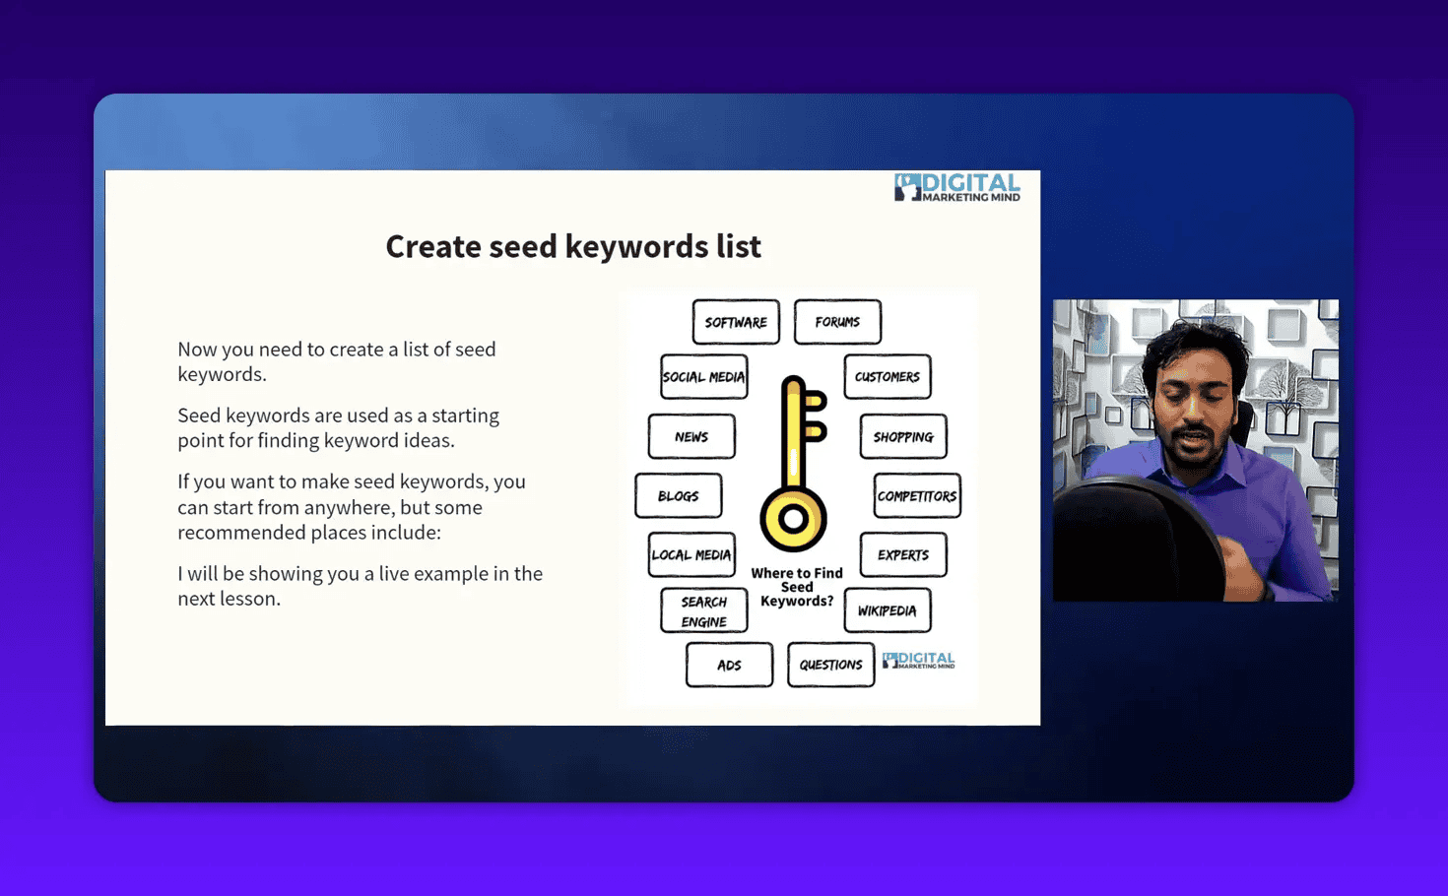Click the slide title Create seed keywords list

click(x=573, y=246)
